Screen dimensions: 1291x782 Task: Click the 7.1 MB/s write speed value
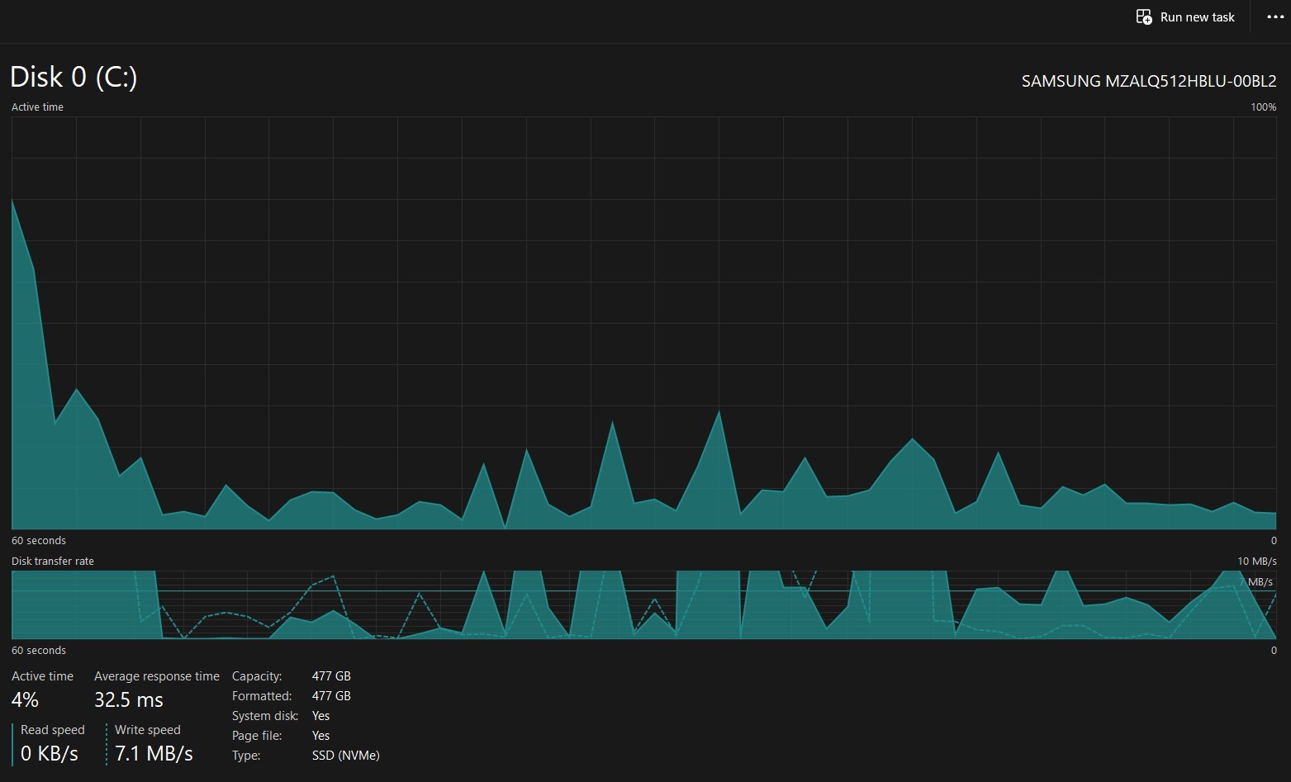point(154,754)
